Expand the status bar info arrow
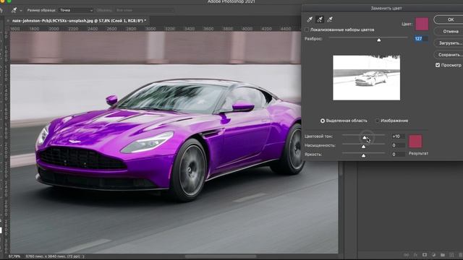Screen dimensions: 463x260 [x=83, y=256]
